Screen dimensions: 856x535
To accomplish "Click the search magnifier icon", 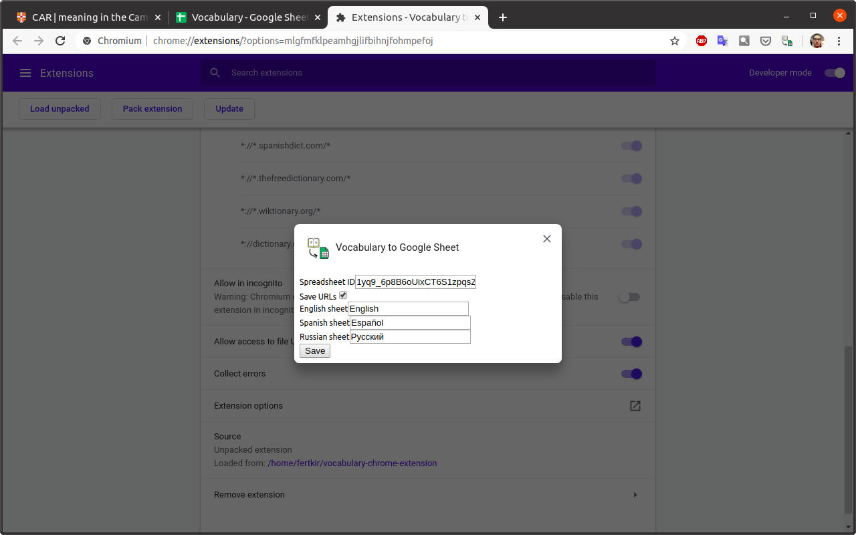I will (215, 72).
